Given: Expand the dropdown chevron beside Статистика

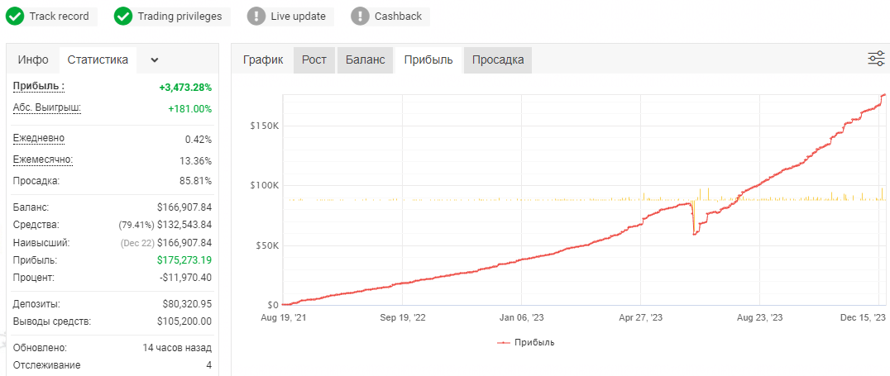Looking at the screenshot, I should click(155, 60).
